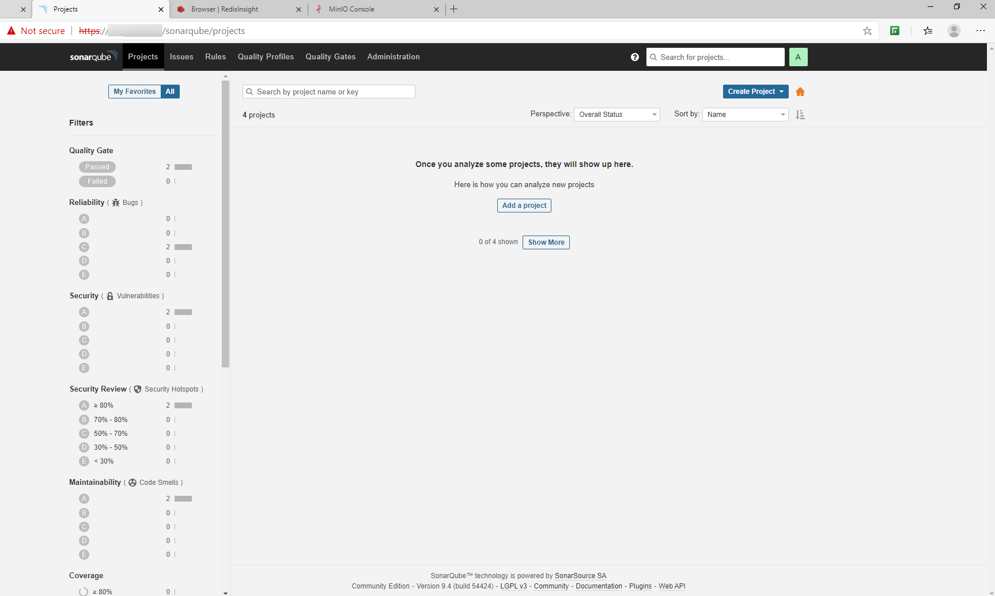This screenshot has width=995, height=596.
Task: Open Quality Profiles in navigation
Action: click(x=266, y=57)
